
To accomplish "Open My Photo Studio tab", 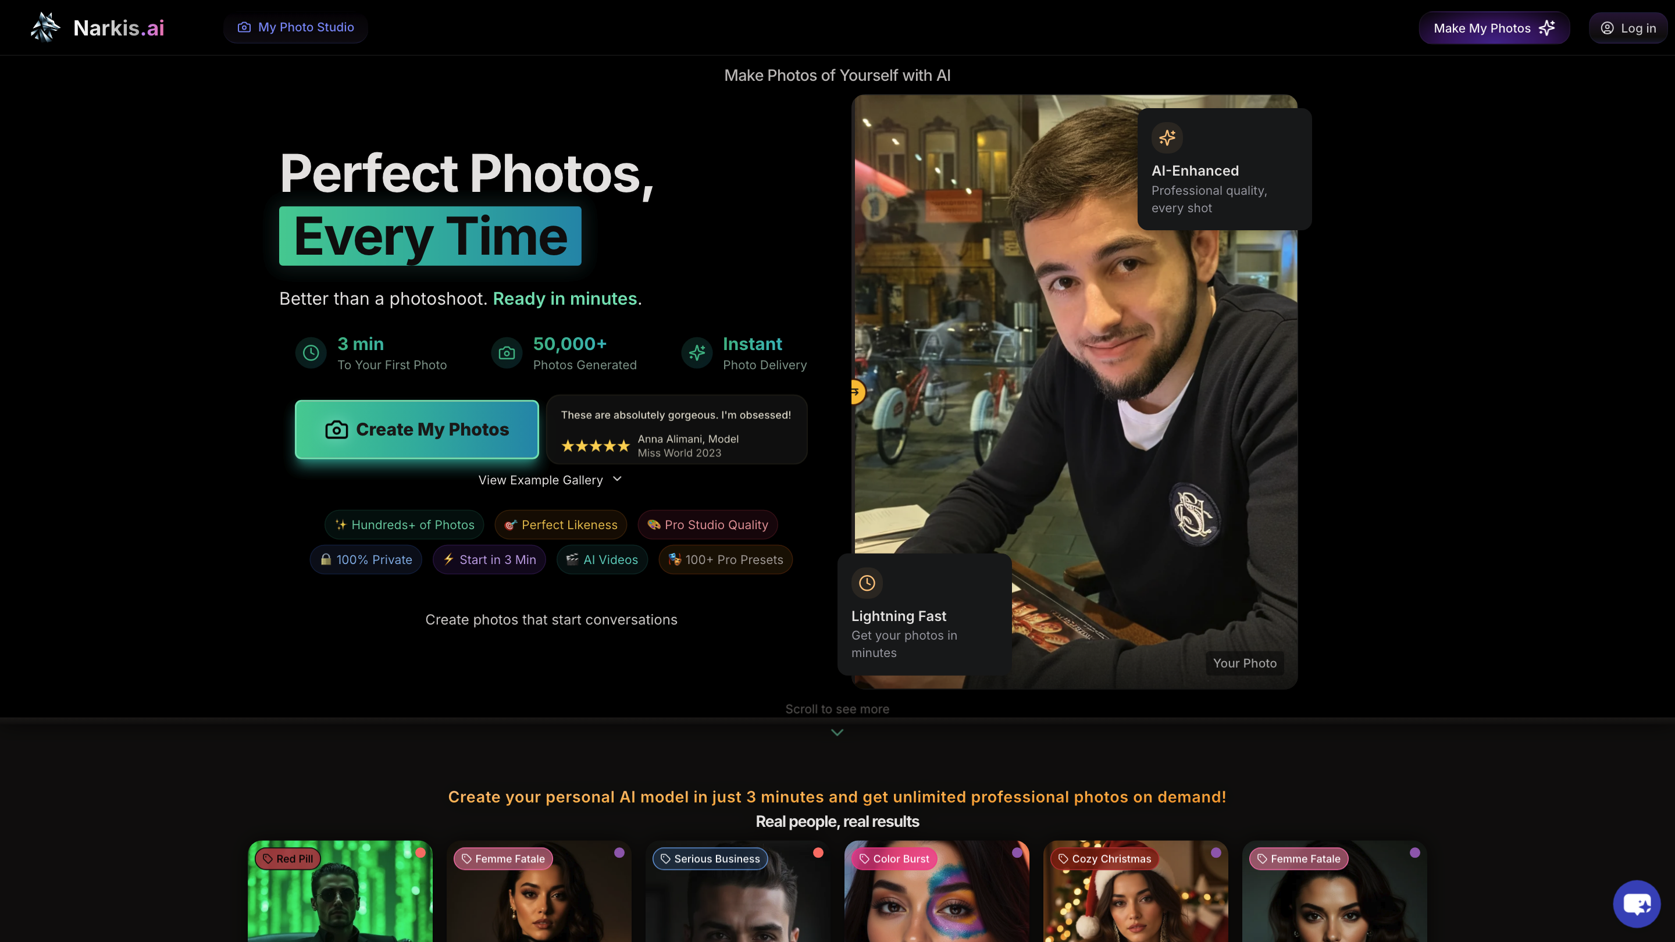I will point(296,27).
